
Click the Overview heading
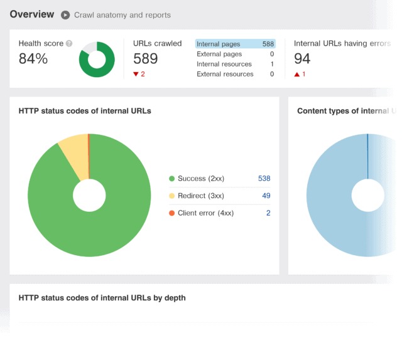(32, 14)
